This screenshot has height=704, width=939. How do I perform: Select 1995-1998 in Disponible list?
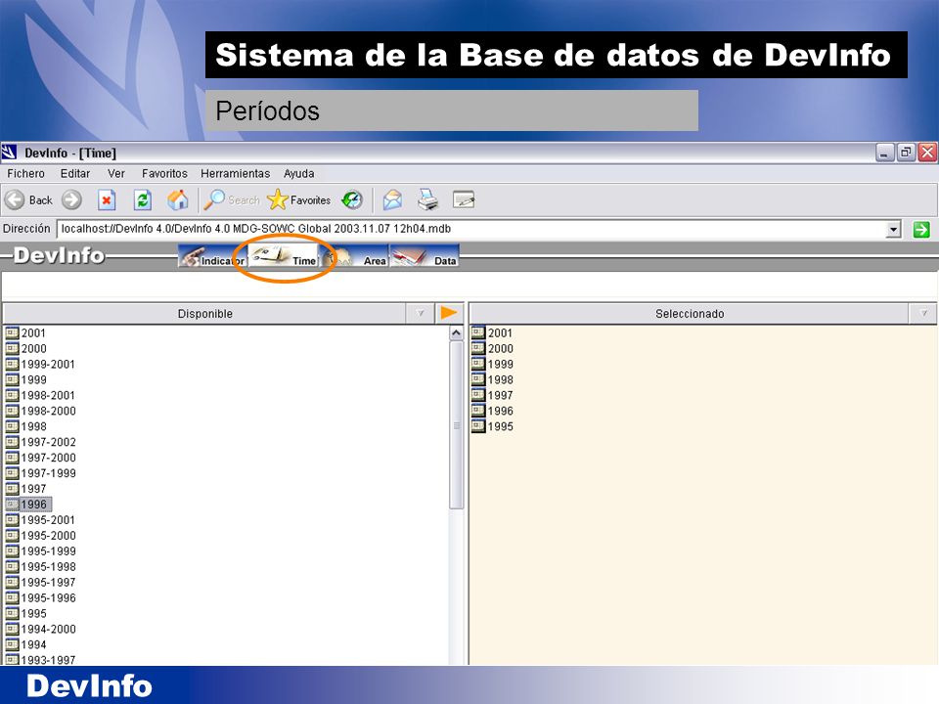point(41,566)
